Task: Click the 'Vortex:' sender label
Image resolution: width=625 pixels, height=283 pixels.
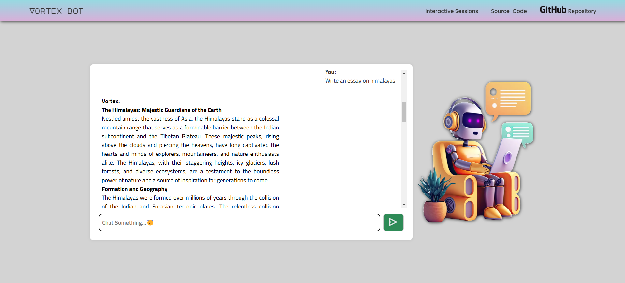Action: coord(110,101)
